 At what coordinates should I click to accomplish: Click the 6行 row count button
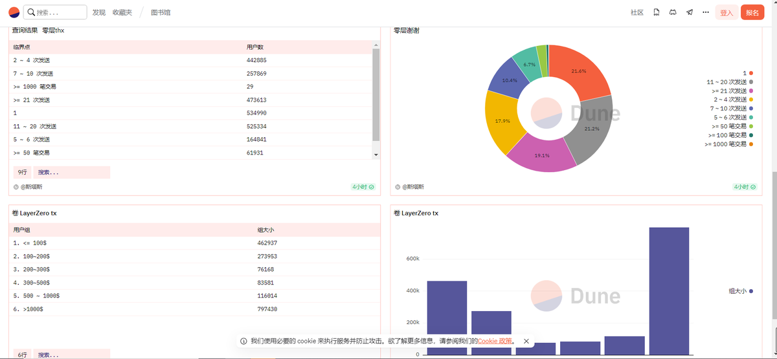22,354
